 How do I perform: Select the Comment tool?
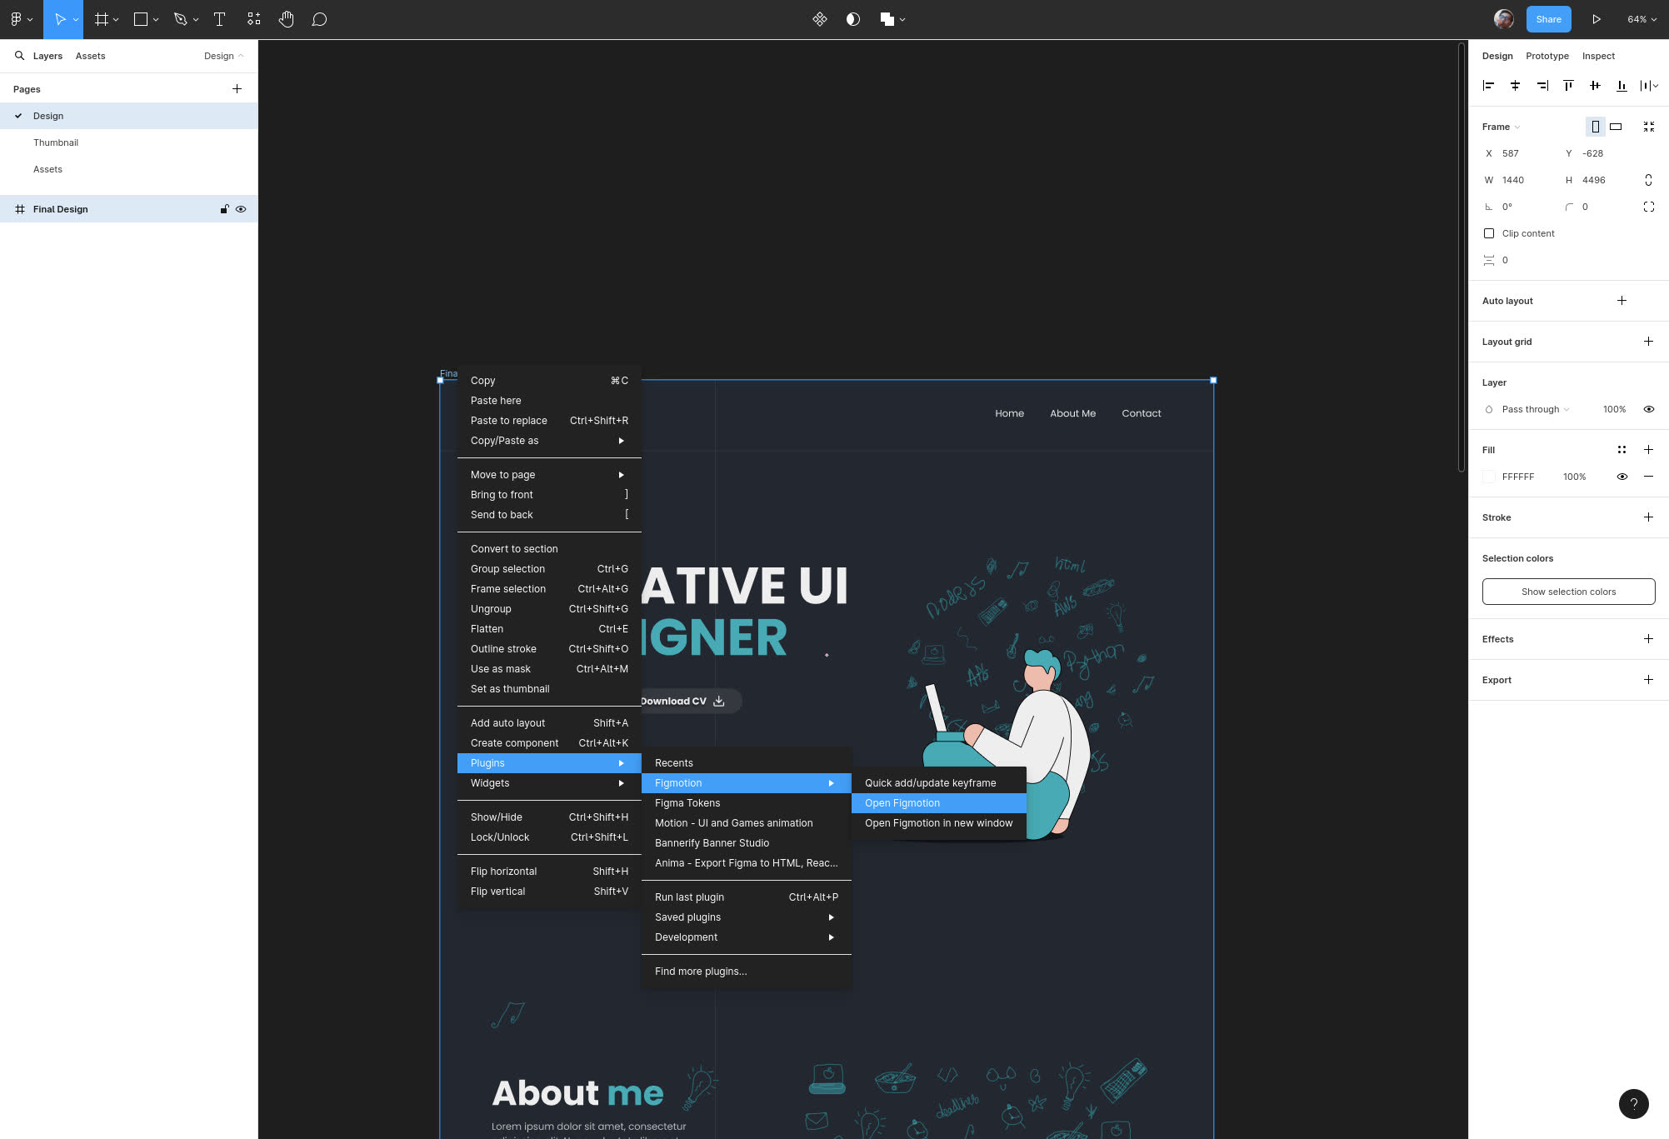click(319, 19)
